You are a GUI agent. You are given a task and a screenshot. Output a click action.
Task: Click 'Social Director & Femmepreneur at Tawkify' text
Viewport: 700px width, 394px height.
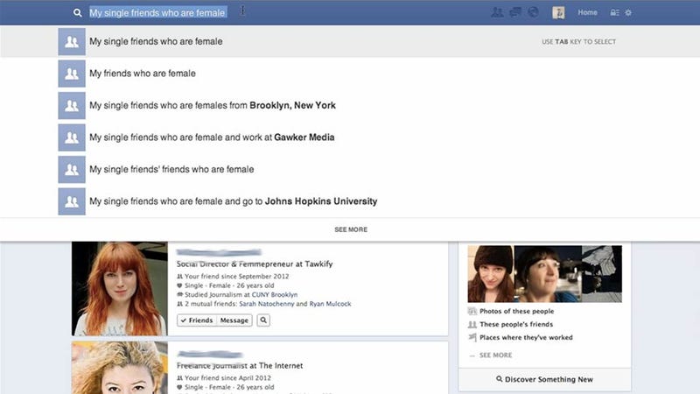255,264
